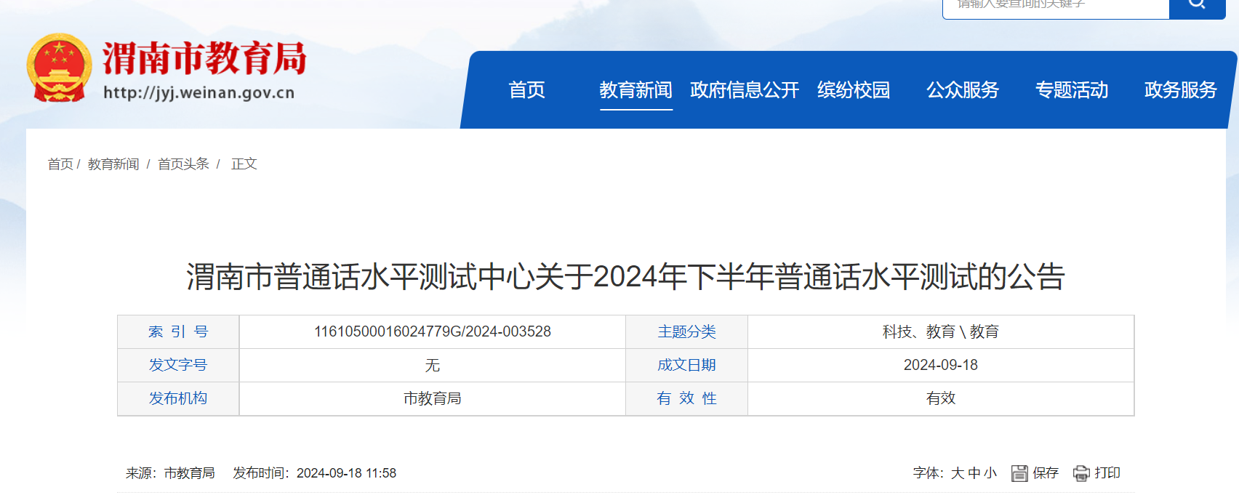Open the 公众服务 navigation item
This screenshot has width=1239, height=495.
963,90
